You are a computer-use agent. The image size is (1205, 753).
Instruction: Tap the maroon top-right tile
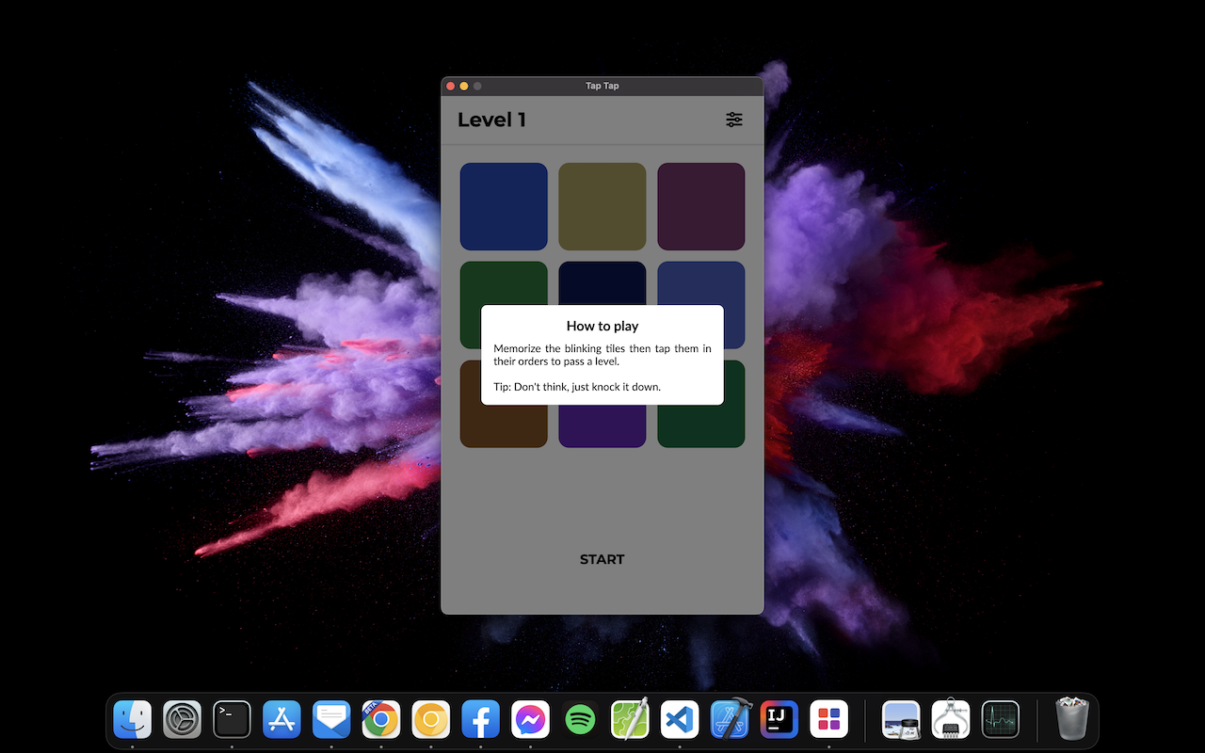coord(701,206)
